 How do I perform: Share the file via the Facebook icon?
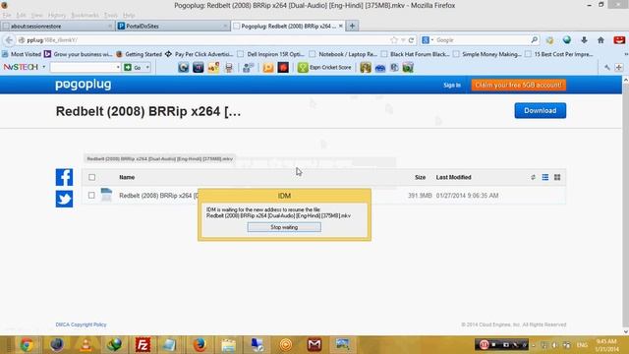pyautogui.click(x=64, y=177)
